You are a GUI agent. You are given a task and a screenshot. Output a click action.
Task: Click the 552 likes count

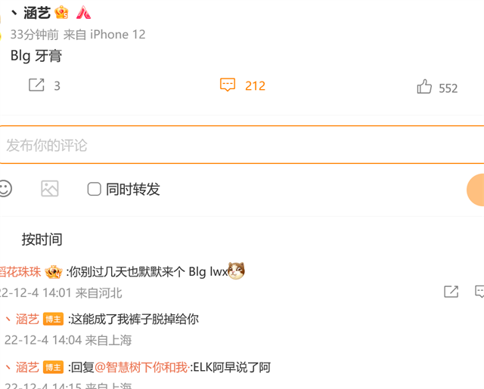point(448,88)
